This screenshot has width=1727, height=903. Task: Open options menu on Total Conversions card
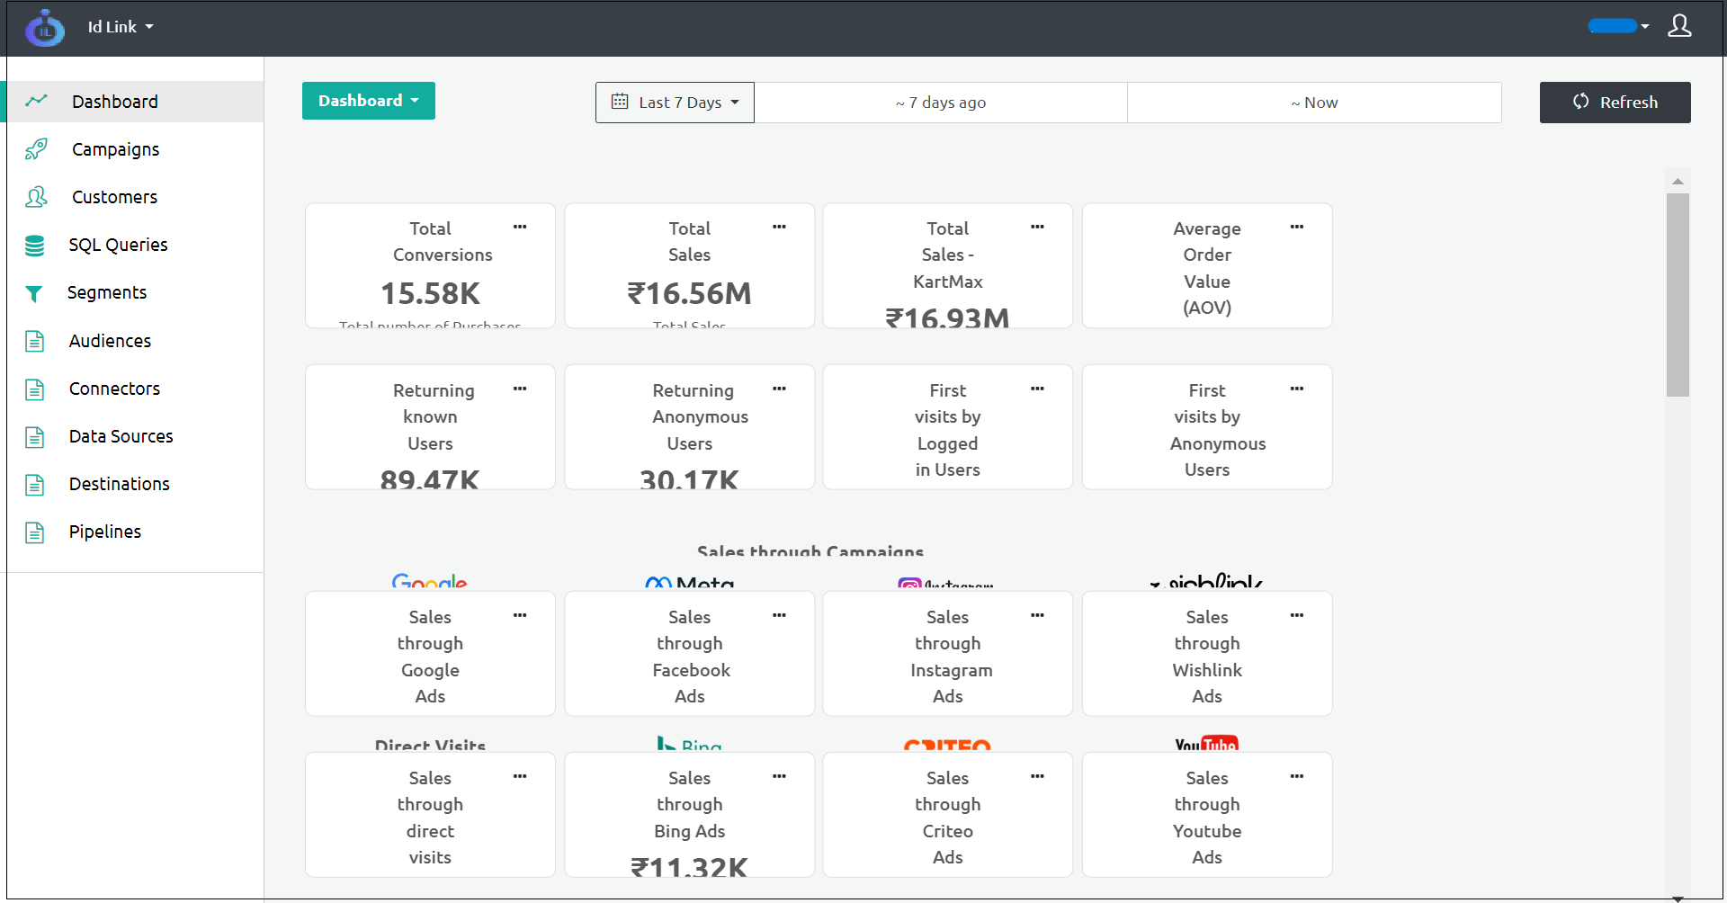[x=520, y=228]
